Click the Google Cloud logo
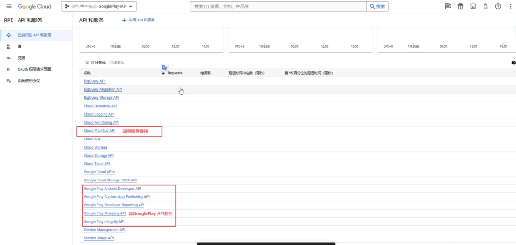 point(34,7)
